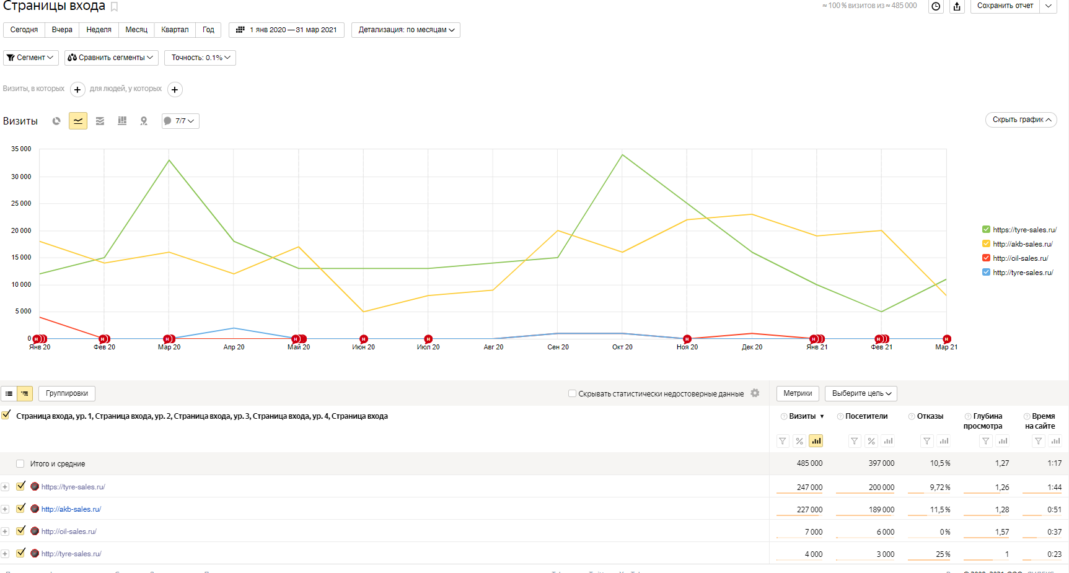Open the Точность 0.1% dropdown
The image size is (1069, 573).
pos(200,58)
